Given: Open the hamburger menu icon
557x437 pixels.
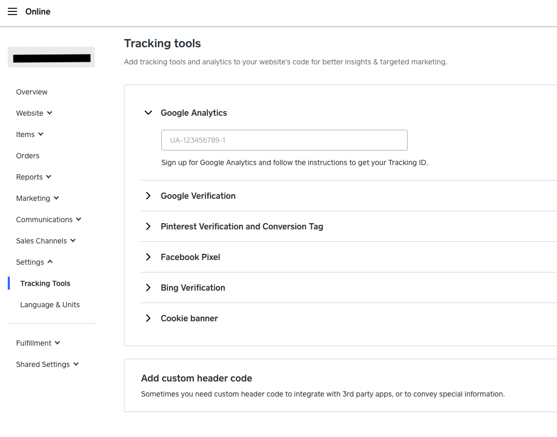Looking at the screenshot, I should 12,11.
